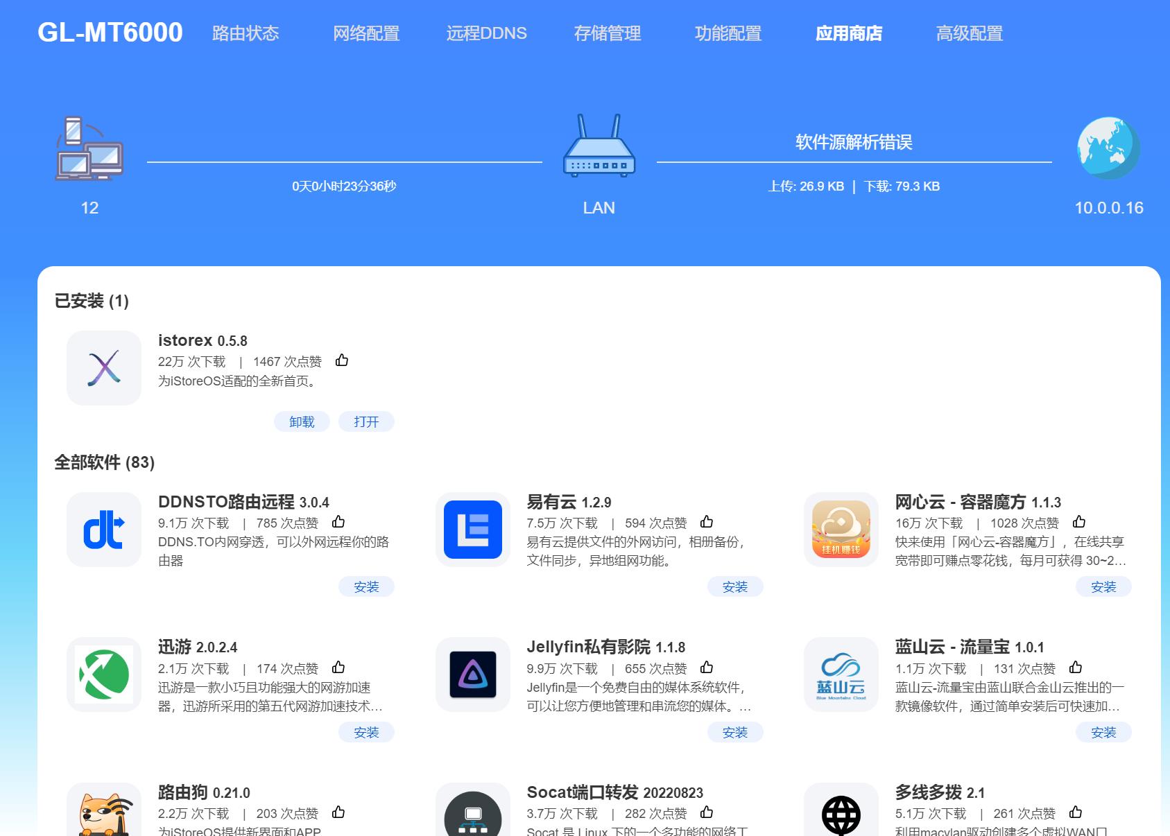Image resolution: width=1170 pixels, height=836 pixels.
Task: Click the 打开 button for istorex
Action: 366,421
